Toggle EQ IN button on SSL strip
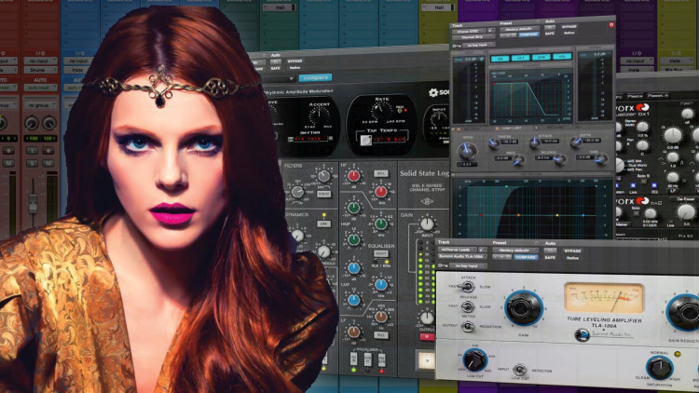699x393 pixels. pos(354,359)
